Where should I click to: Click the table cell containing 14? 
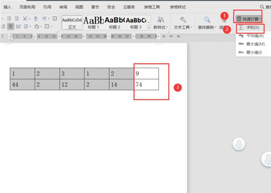121,85
